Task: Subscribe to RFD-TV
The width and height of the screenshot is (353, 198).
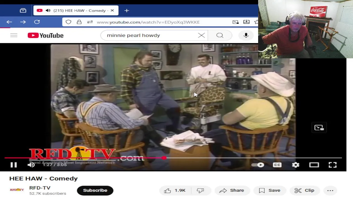Action: pos(95,190)
